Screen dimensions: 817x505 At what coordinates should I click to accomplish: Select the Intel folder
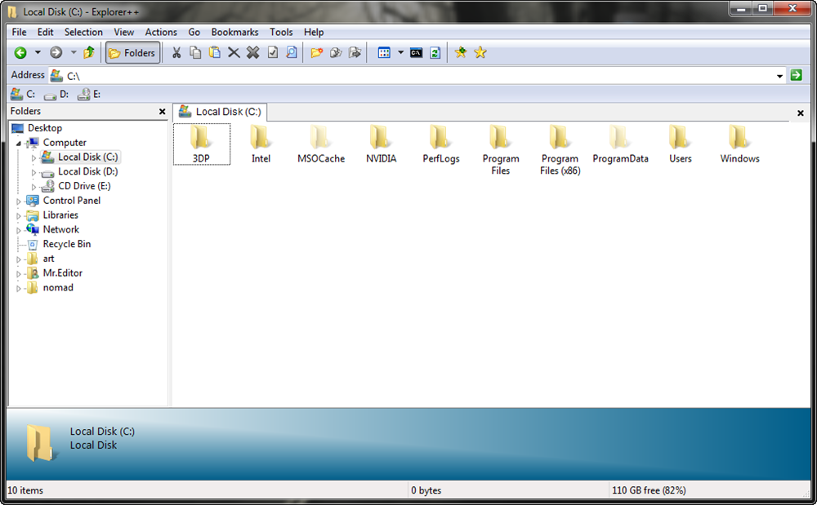[x=261, y=144]
